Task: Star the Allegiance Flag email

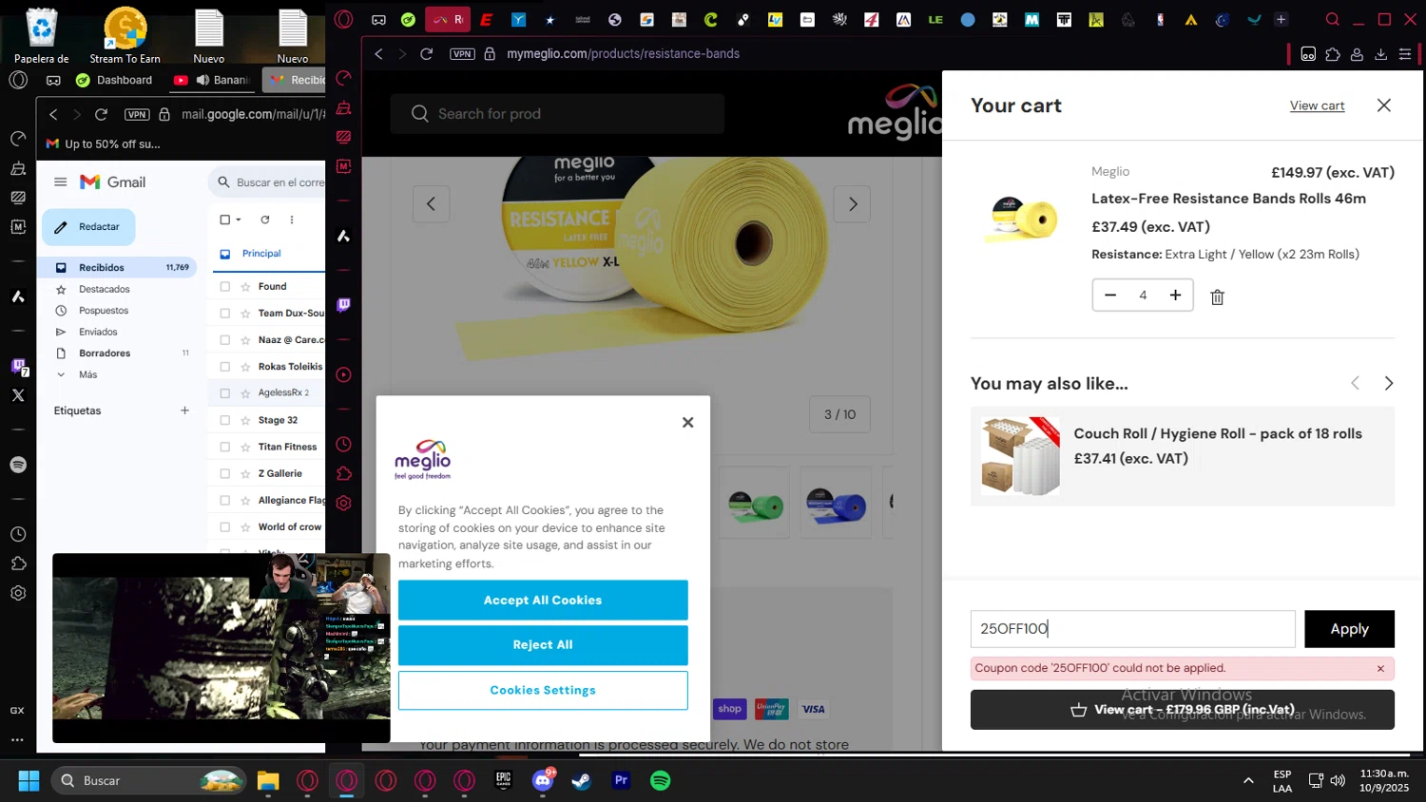Action: tap(245, 500)
